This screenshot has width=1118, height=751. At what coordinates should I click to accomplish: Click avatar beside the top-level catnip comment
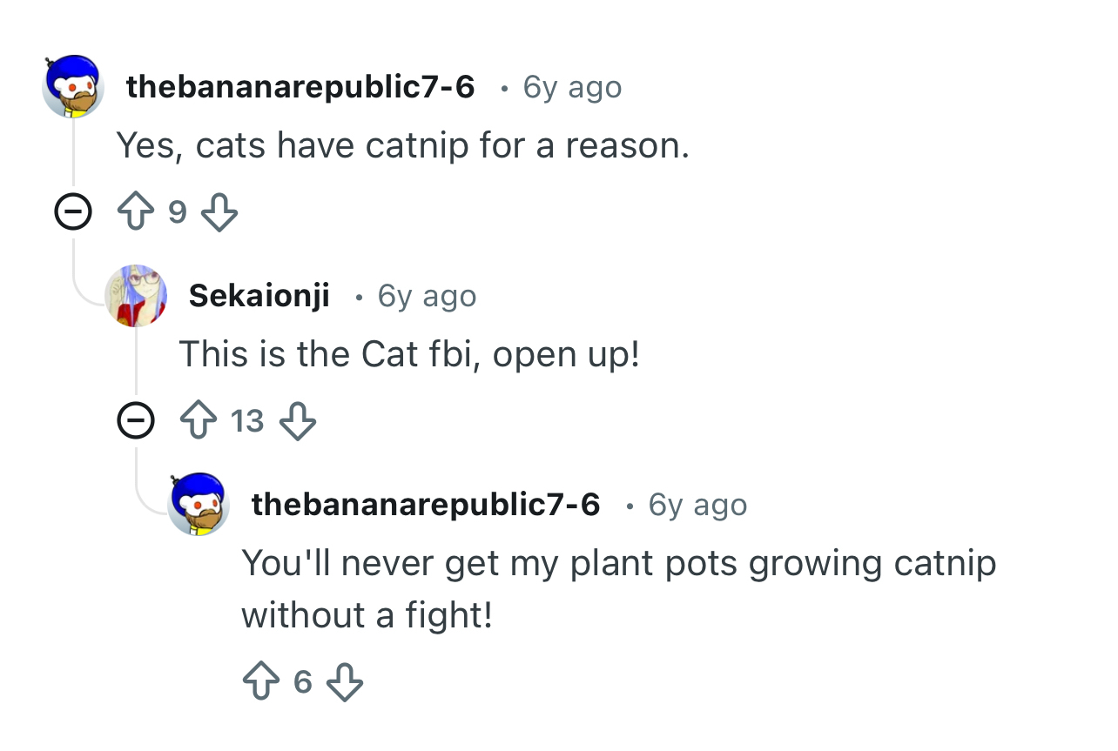click(x=73, y=87)
